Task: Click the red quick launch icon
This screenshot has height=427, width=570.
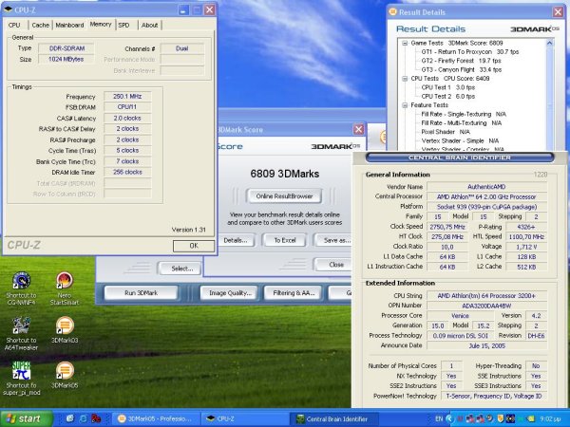Action: [x=96, y=418]
